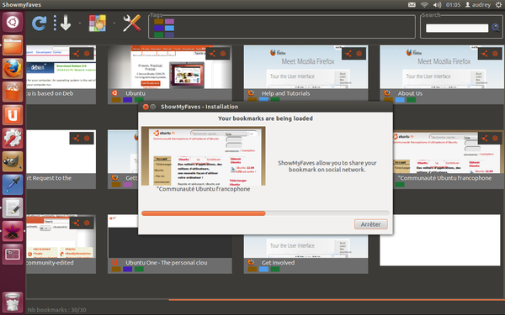Click circular icon on background Communauté card
Image resolution: width=505 pixels, height=315 pixels.
pos(495,139)
